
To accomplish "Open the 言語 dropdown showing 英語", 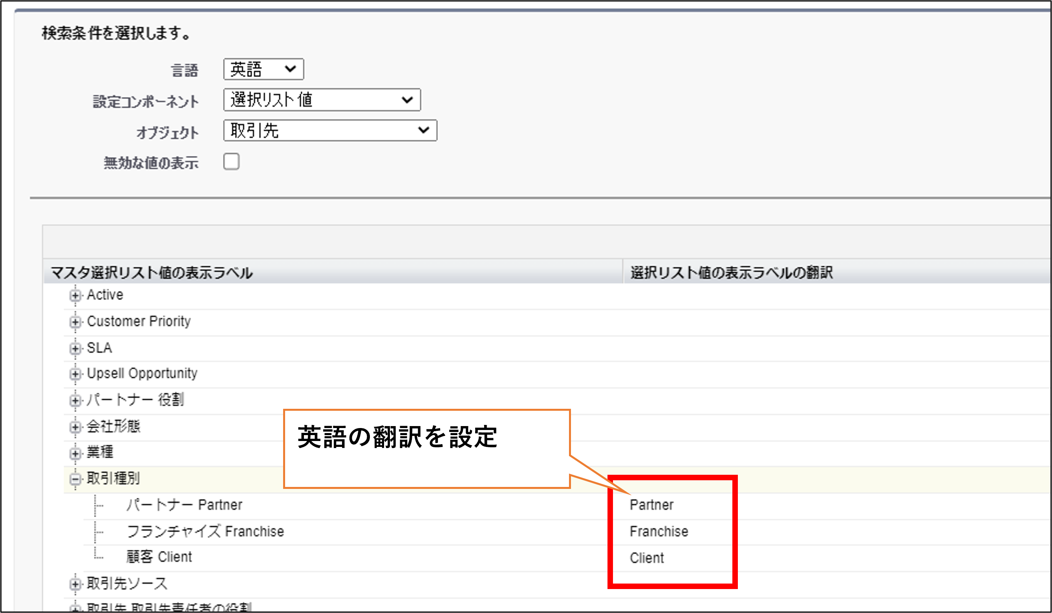I will click(263, 70).
